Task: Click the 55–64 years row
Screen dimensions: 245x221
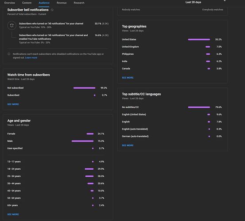Action: tap(56, 198)
